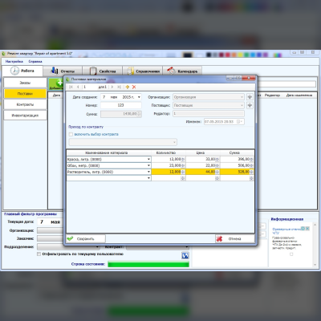321x321 pixels.
Task: Open the Поставщик supplier dropdown
Action: point(209,105)
